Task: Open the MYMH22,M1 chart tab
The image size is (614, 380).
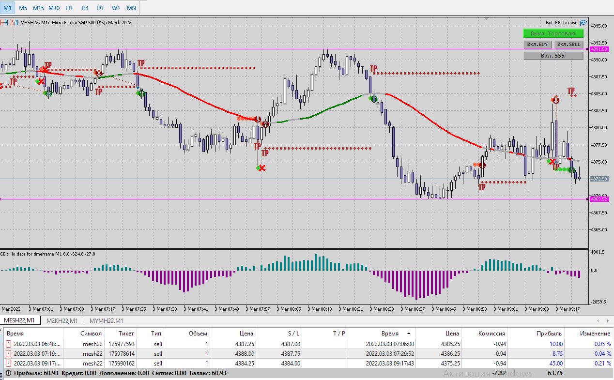Action: click(x=106, y=320)
